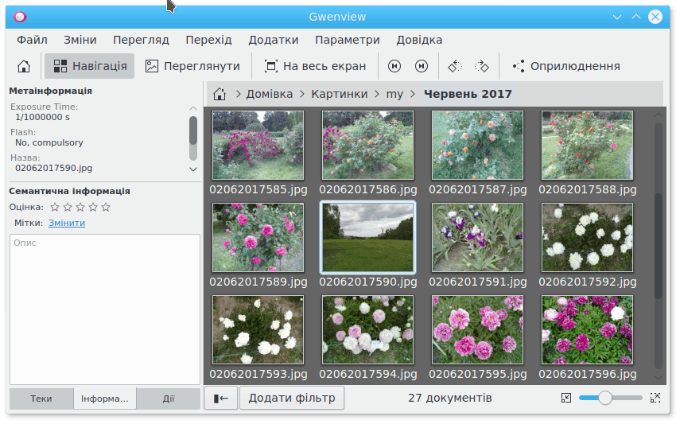Rotate image left (counterclockwise)
Image resolution: width=680 pixels, height=424 pixels.
[x=454, y=66]
